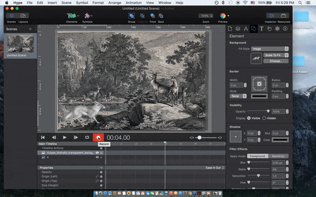Click the border Width input field

[236, 85]
